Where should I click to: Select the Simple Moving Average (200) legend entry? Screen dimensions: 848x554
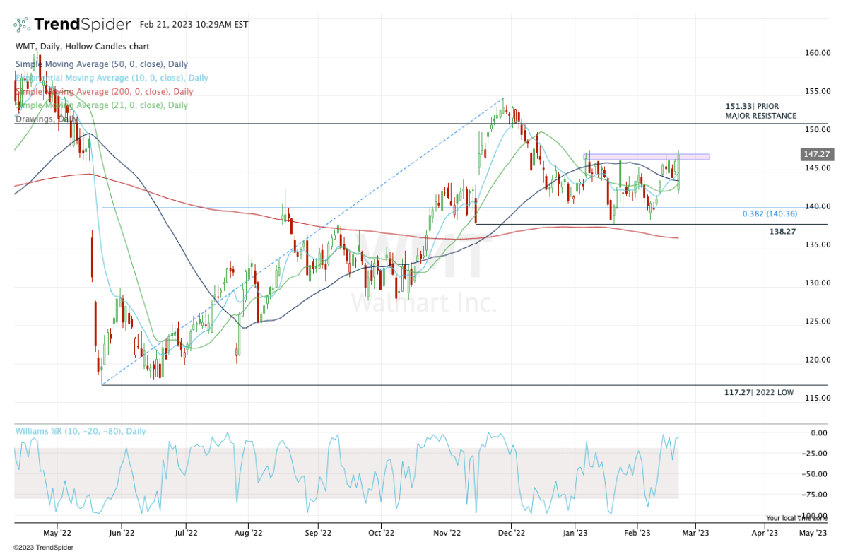(104, 92)
